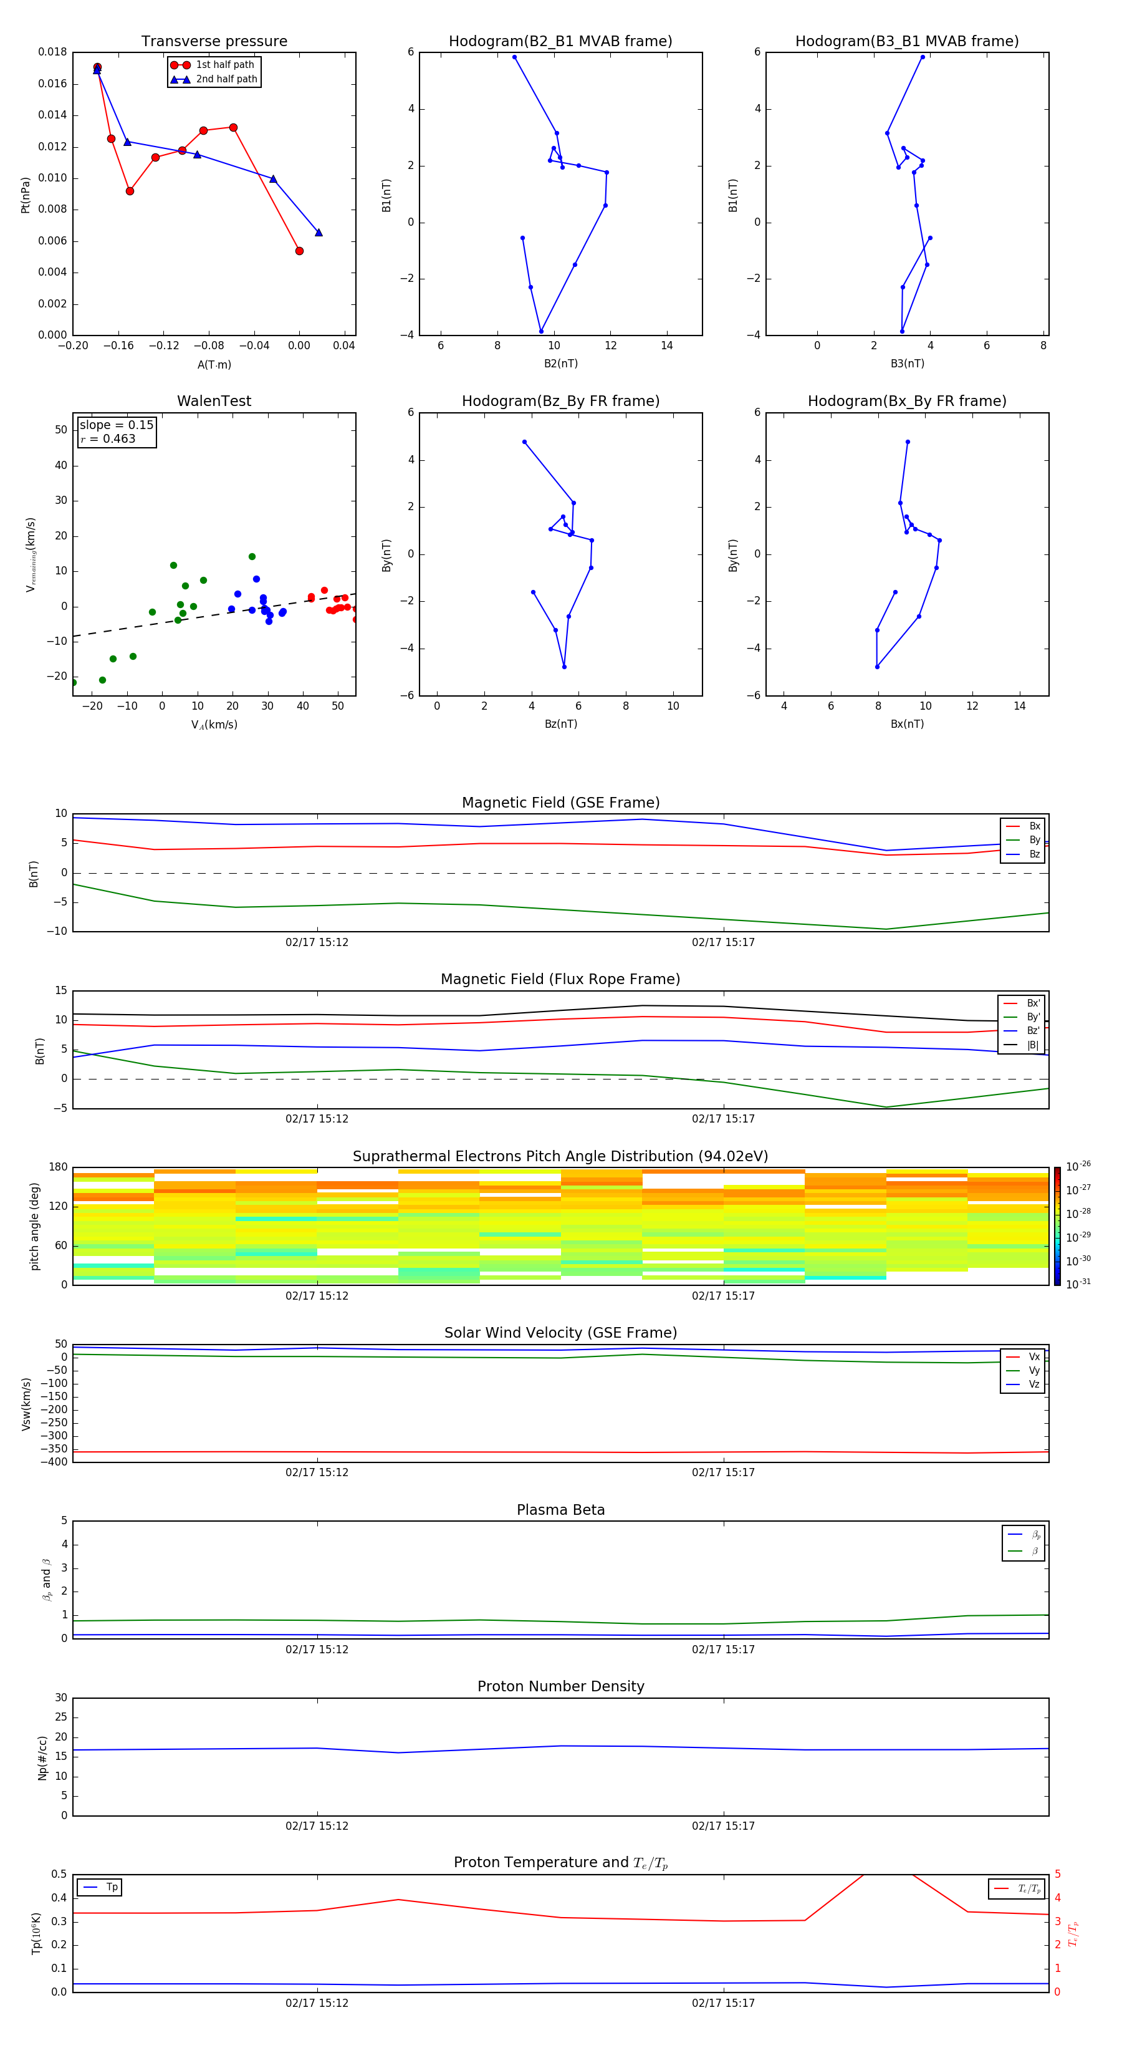
Task: Click the 'r = 0.463' annotation
Action: (x=108, y=438)
